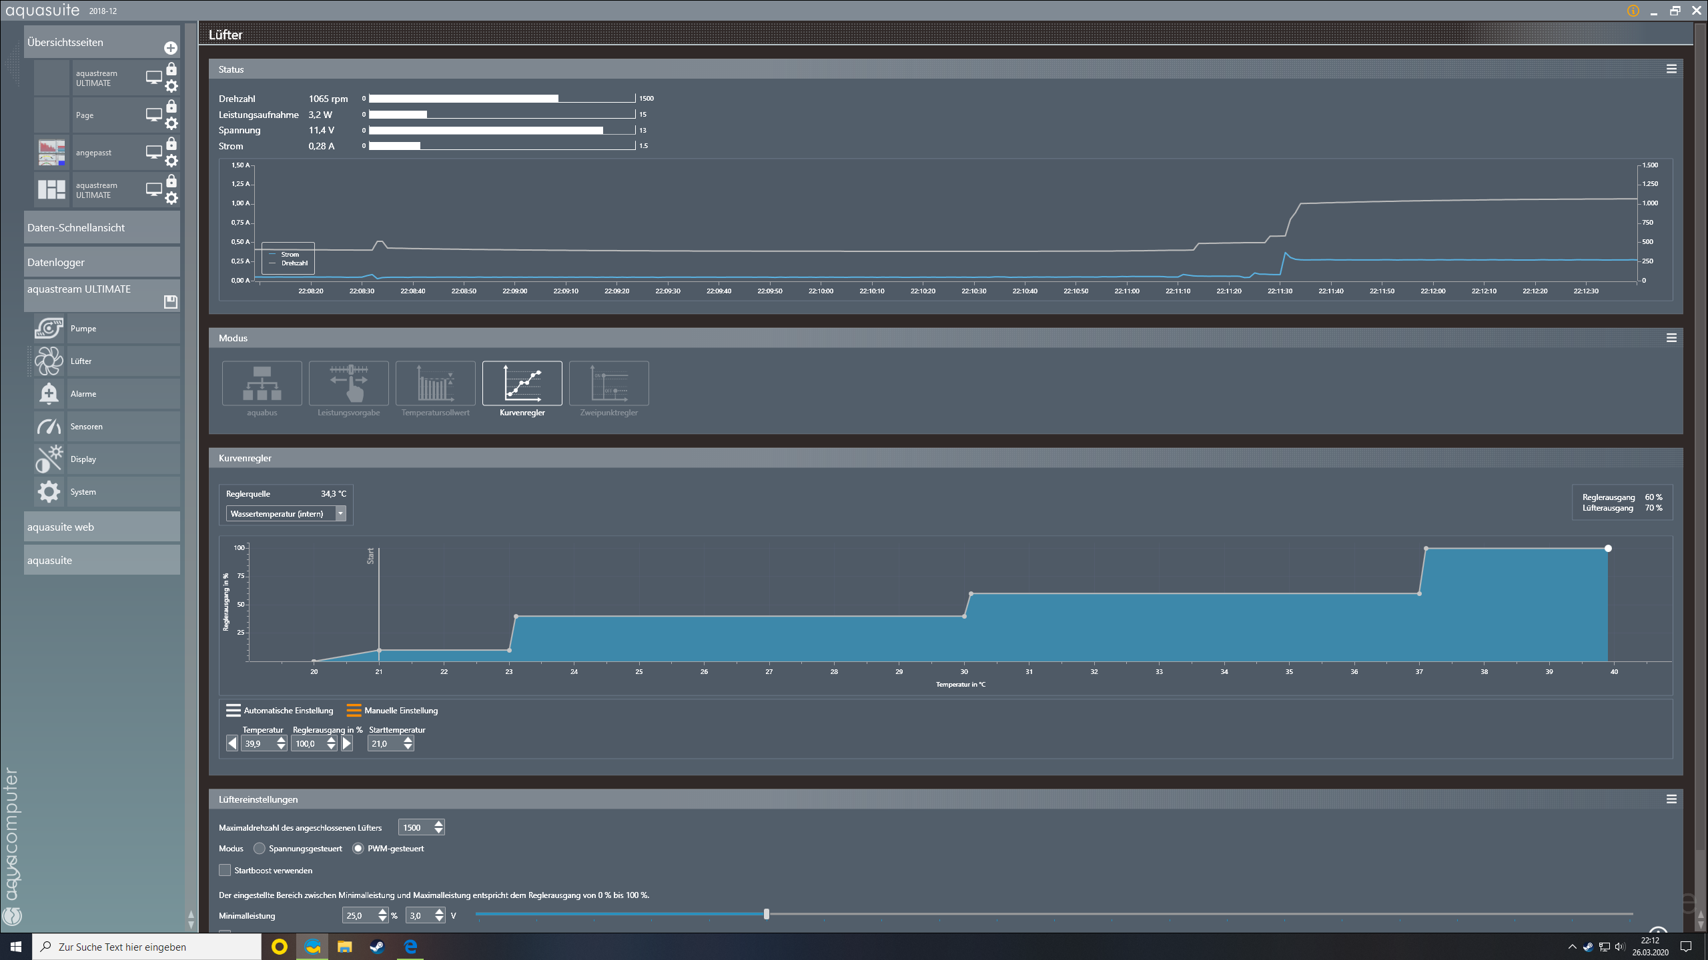Open the Status panel hamburger menu

(x=1671, y=69)
